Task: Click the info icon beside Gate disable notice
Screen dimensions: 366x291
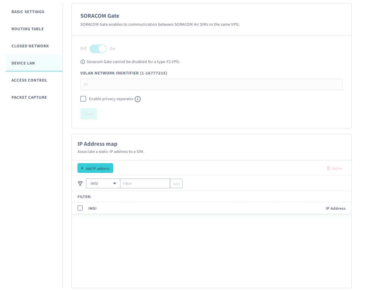Action: tap(83, 62)
